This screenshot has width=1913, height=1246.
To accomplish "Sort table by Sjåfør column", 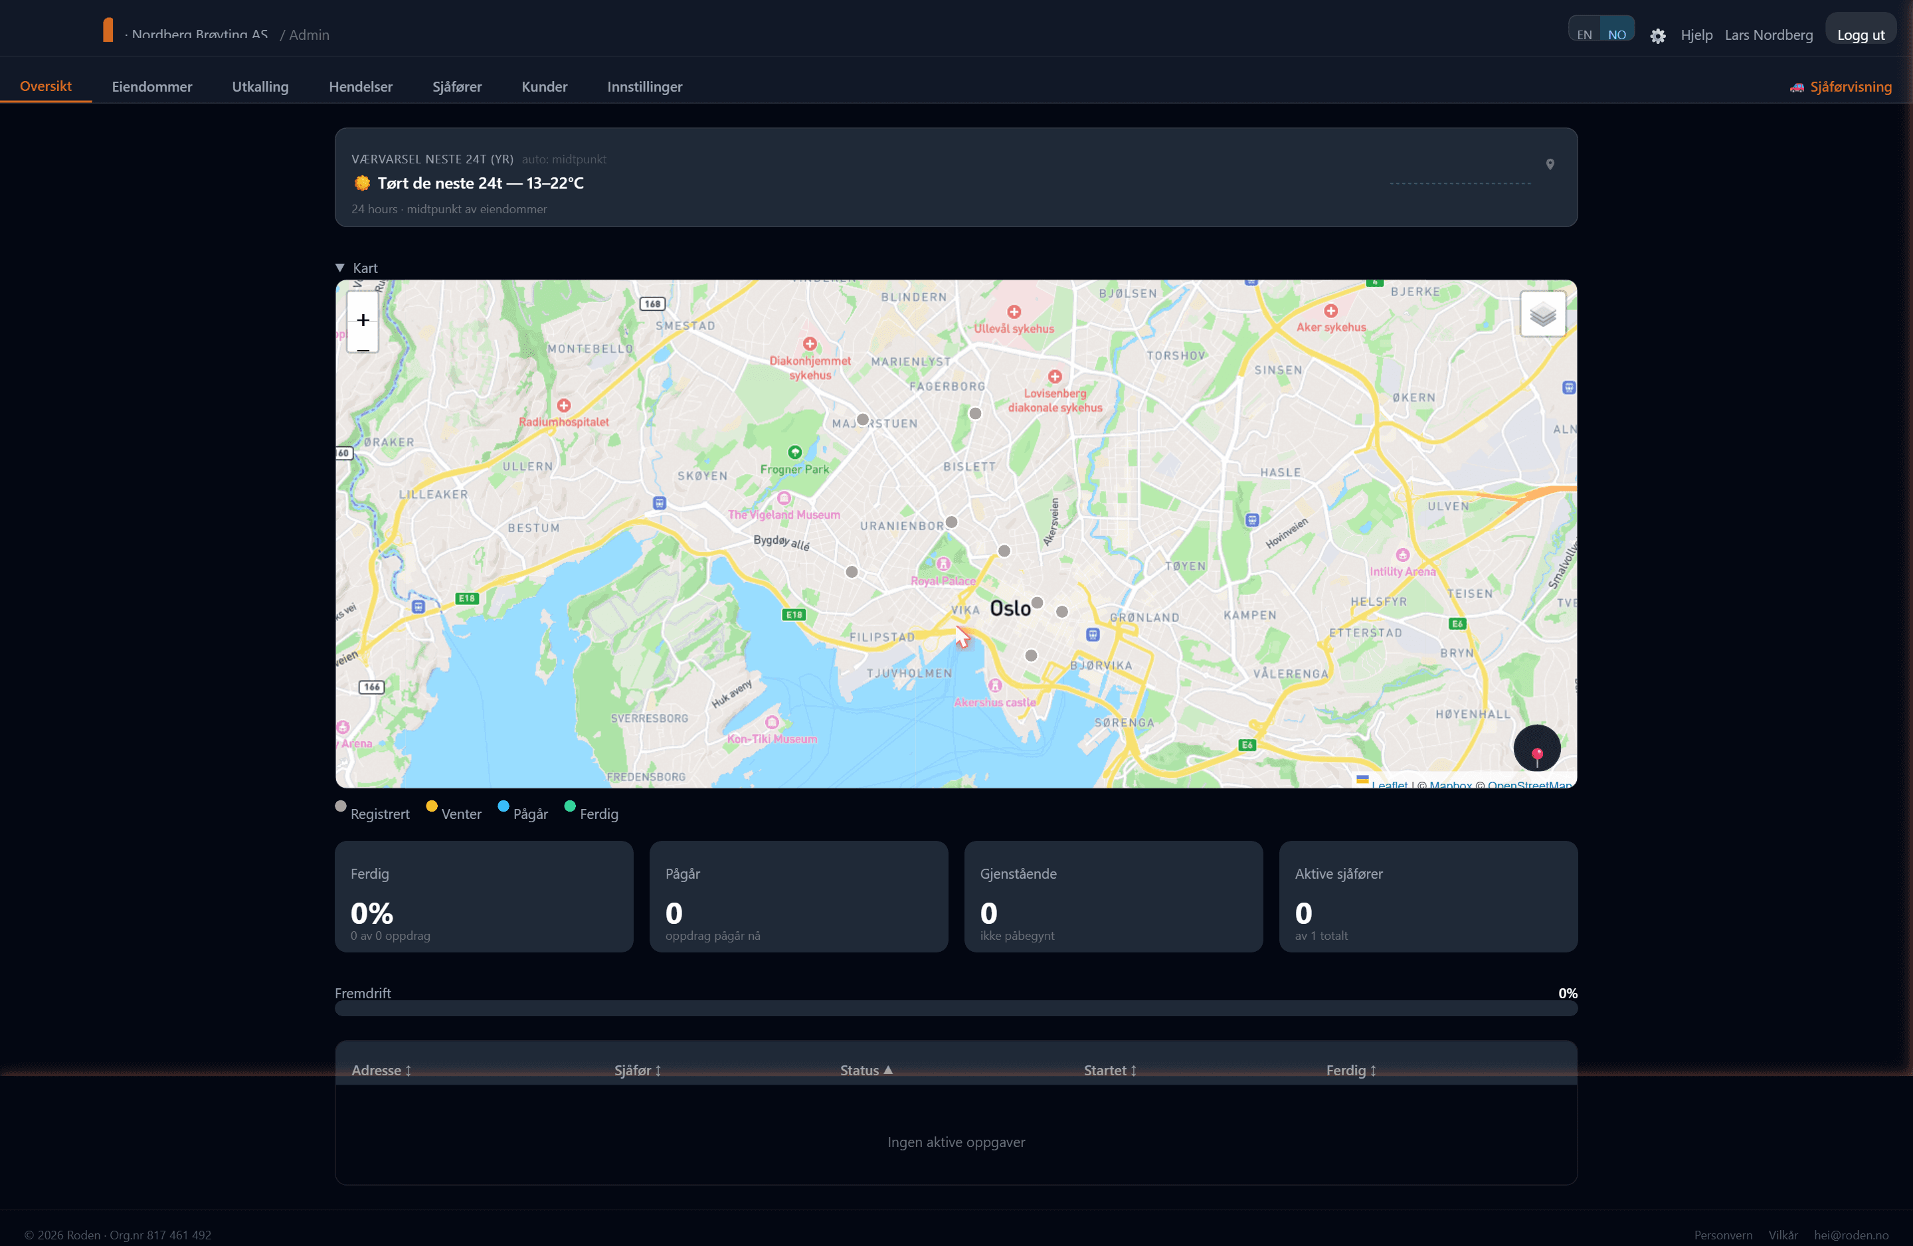I will click(x=638, y=1070).
